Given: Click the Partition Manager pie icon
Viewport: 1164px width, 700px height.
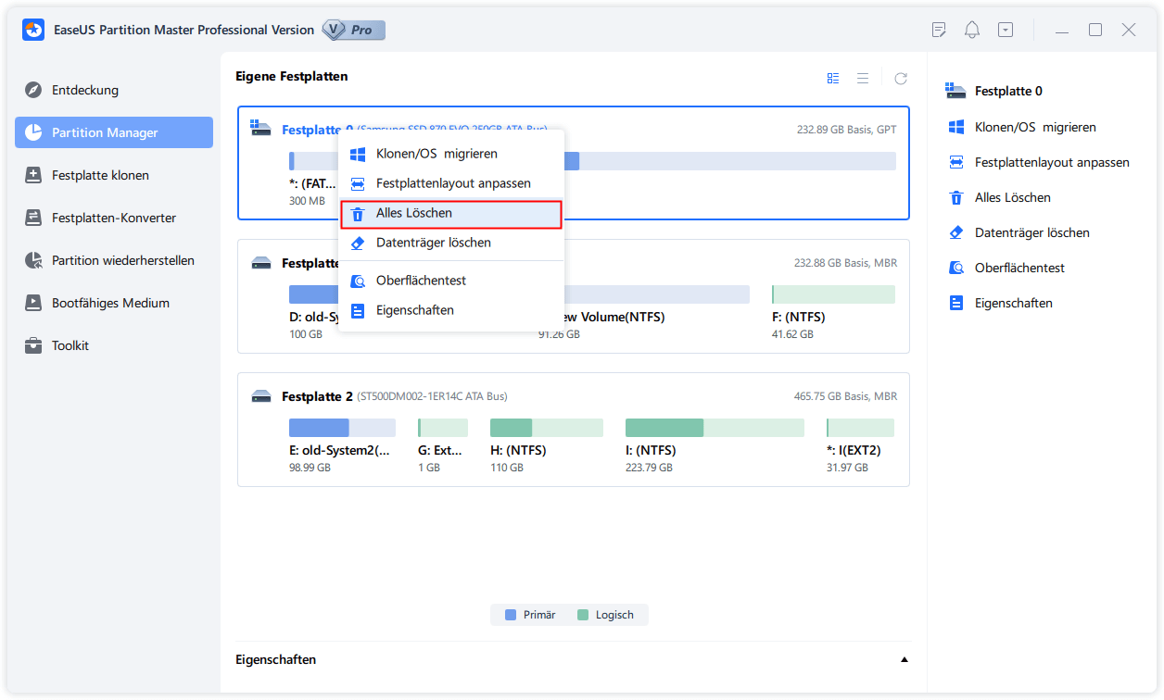Looking at the screenshot, I should coord(33,132).
